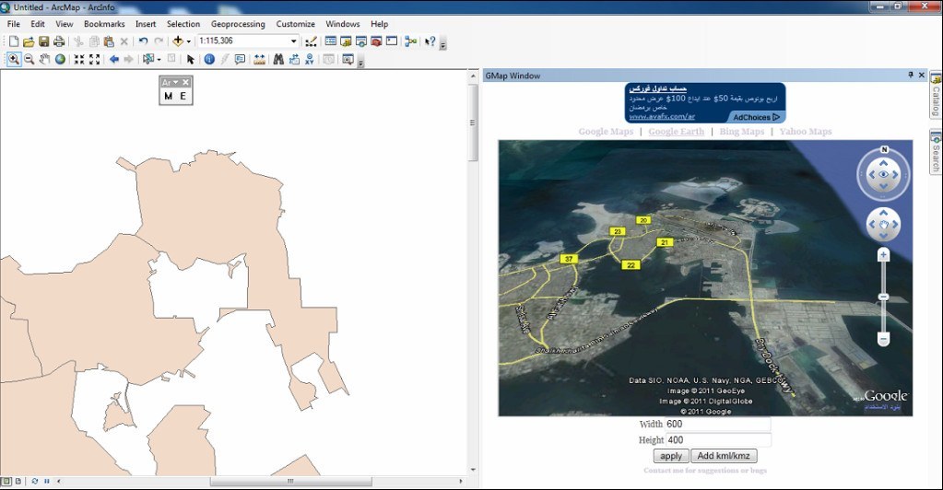Click the Height input field
The width and height of the screenshot is (943, 490).
point(717,440)
